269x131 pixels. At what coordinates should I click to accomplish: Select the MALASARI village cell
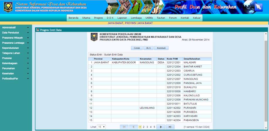tap(197, 63)
